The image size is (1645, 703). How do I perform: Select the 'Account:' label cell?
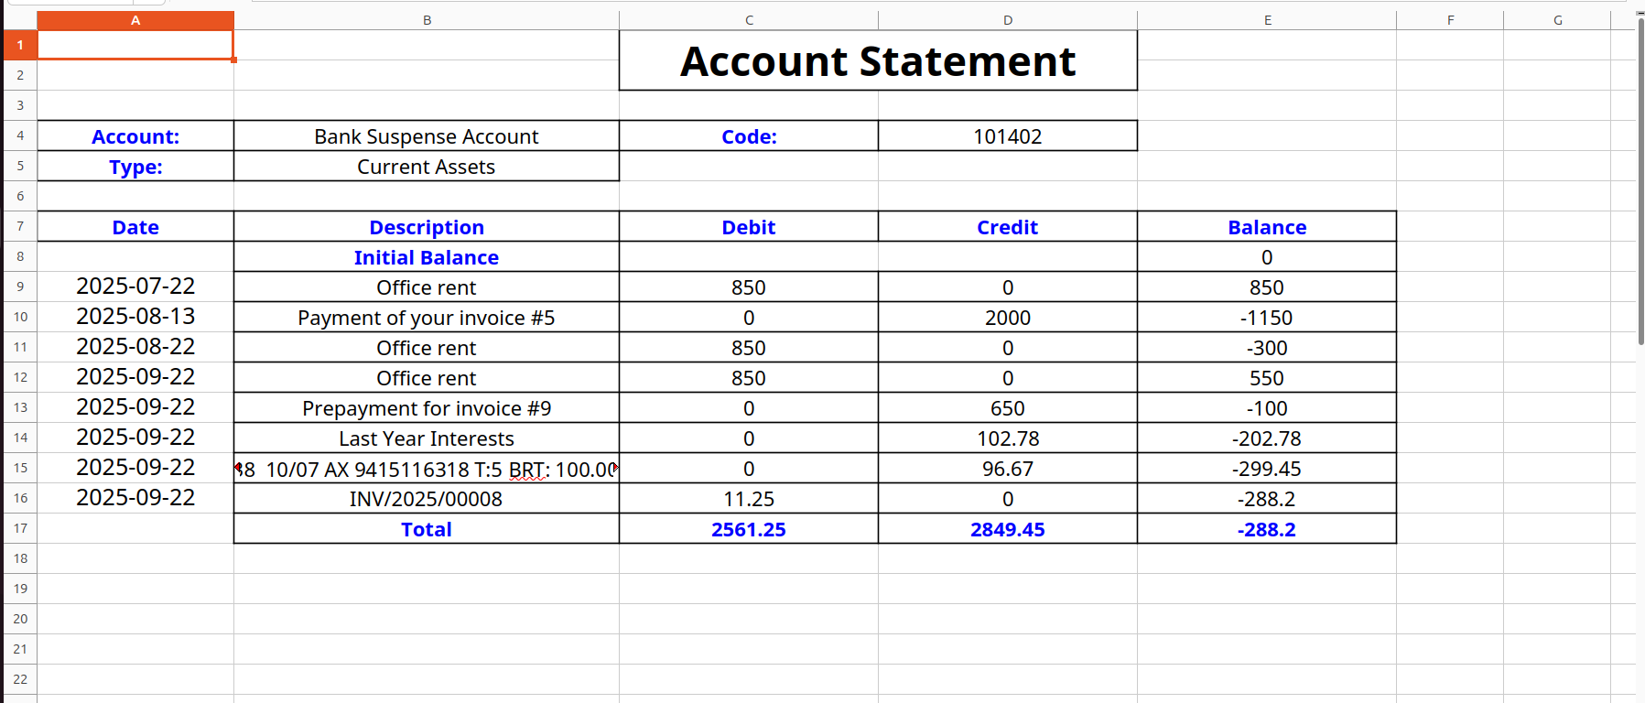135,135
